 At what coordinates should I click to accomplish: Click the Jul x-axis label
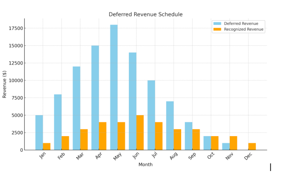pyautogui.click(x=155, y=155)
